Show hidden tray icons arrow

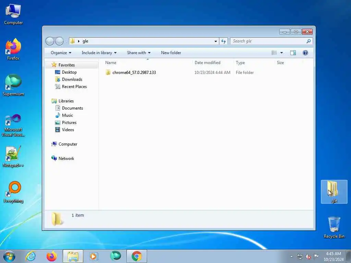(x=291, y=256)
